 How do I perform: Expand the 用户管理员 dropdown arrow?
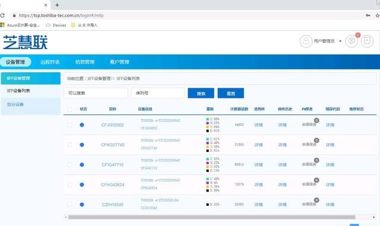[340, 41]
